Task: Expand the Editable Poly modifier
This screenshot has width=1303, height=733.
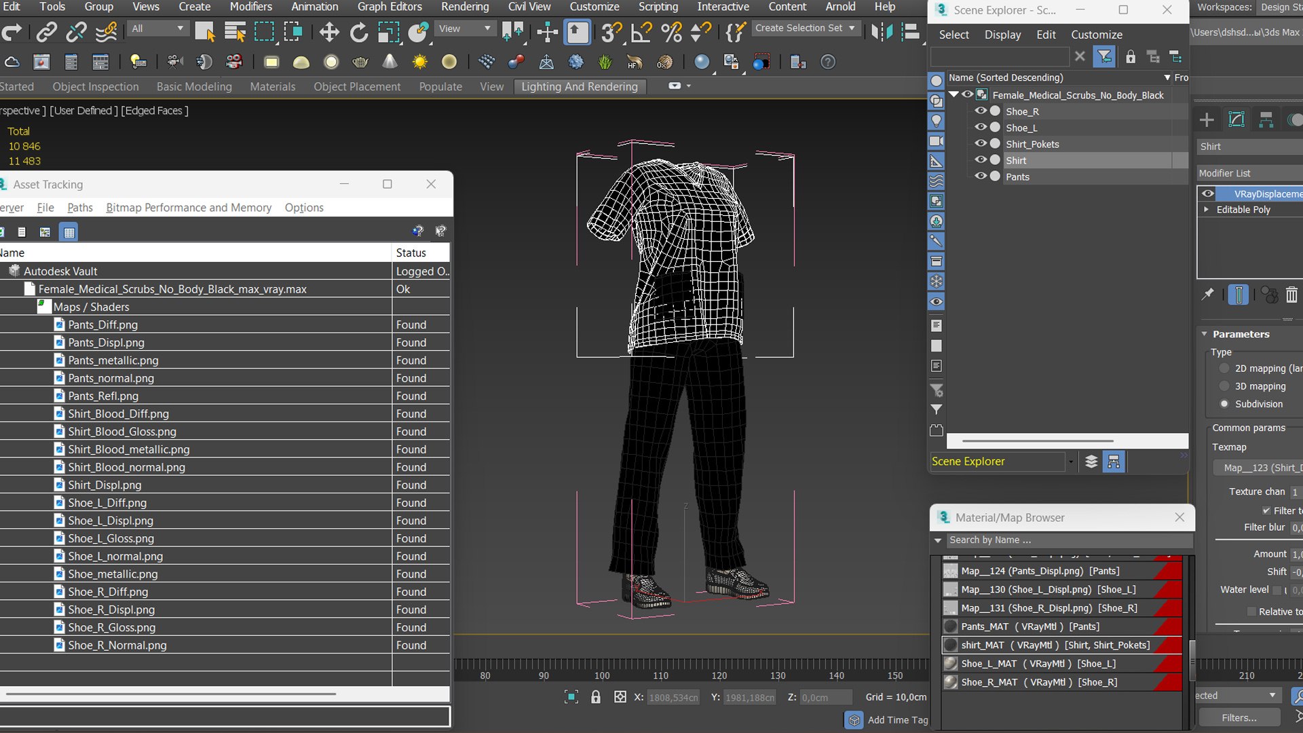Action: (1206, 210)
